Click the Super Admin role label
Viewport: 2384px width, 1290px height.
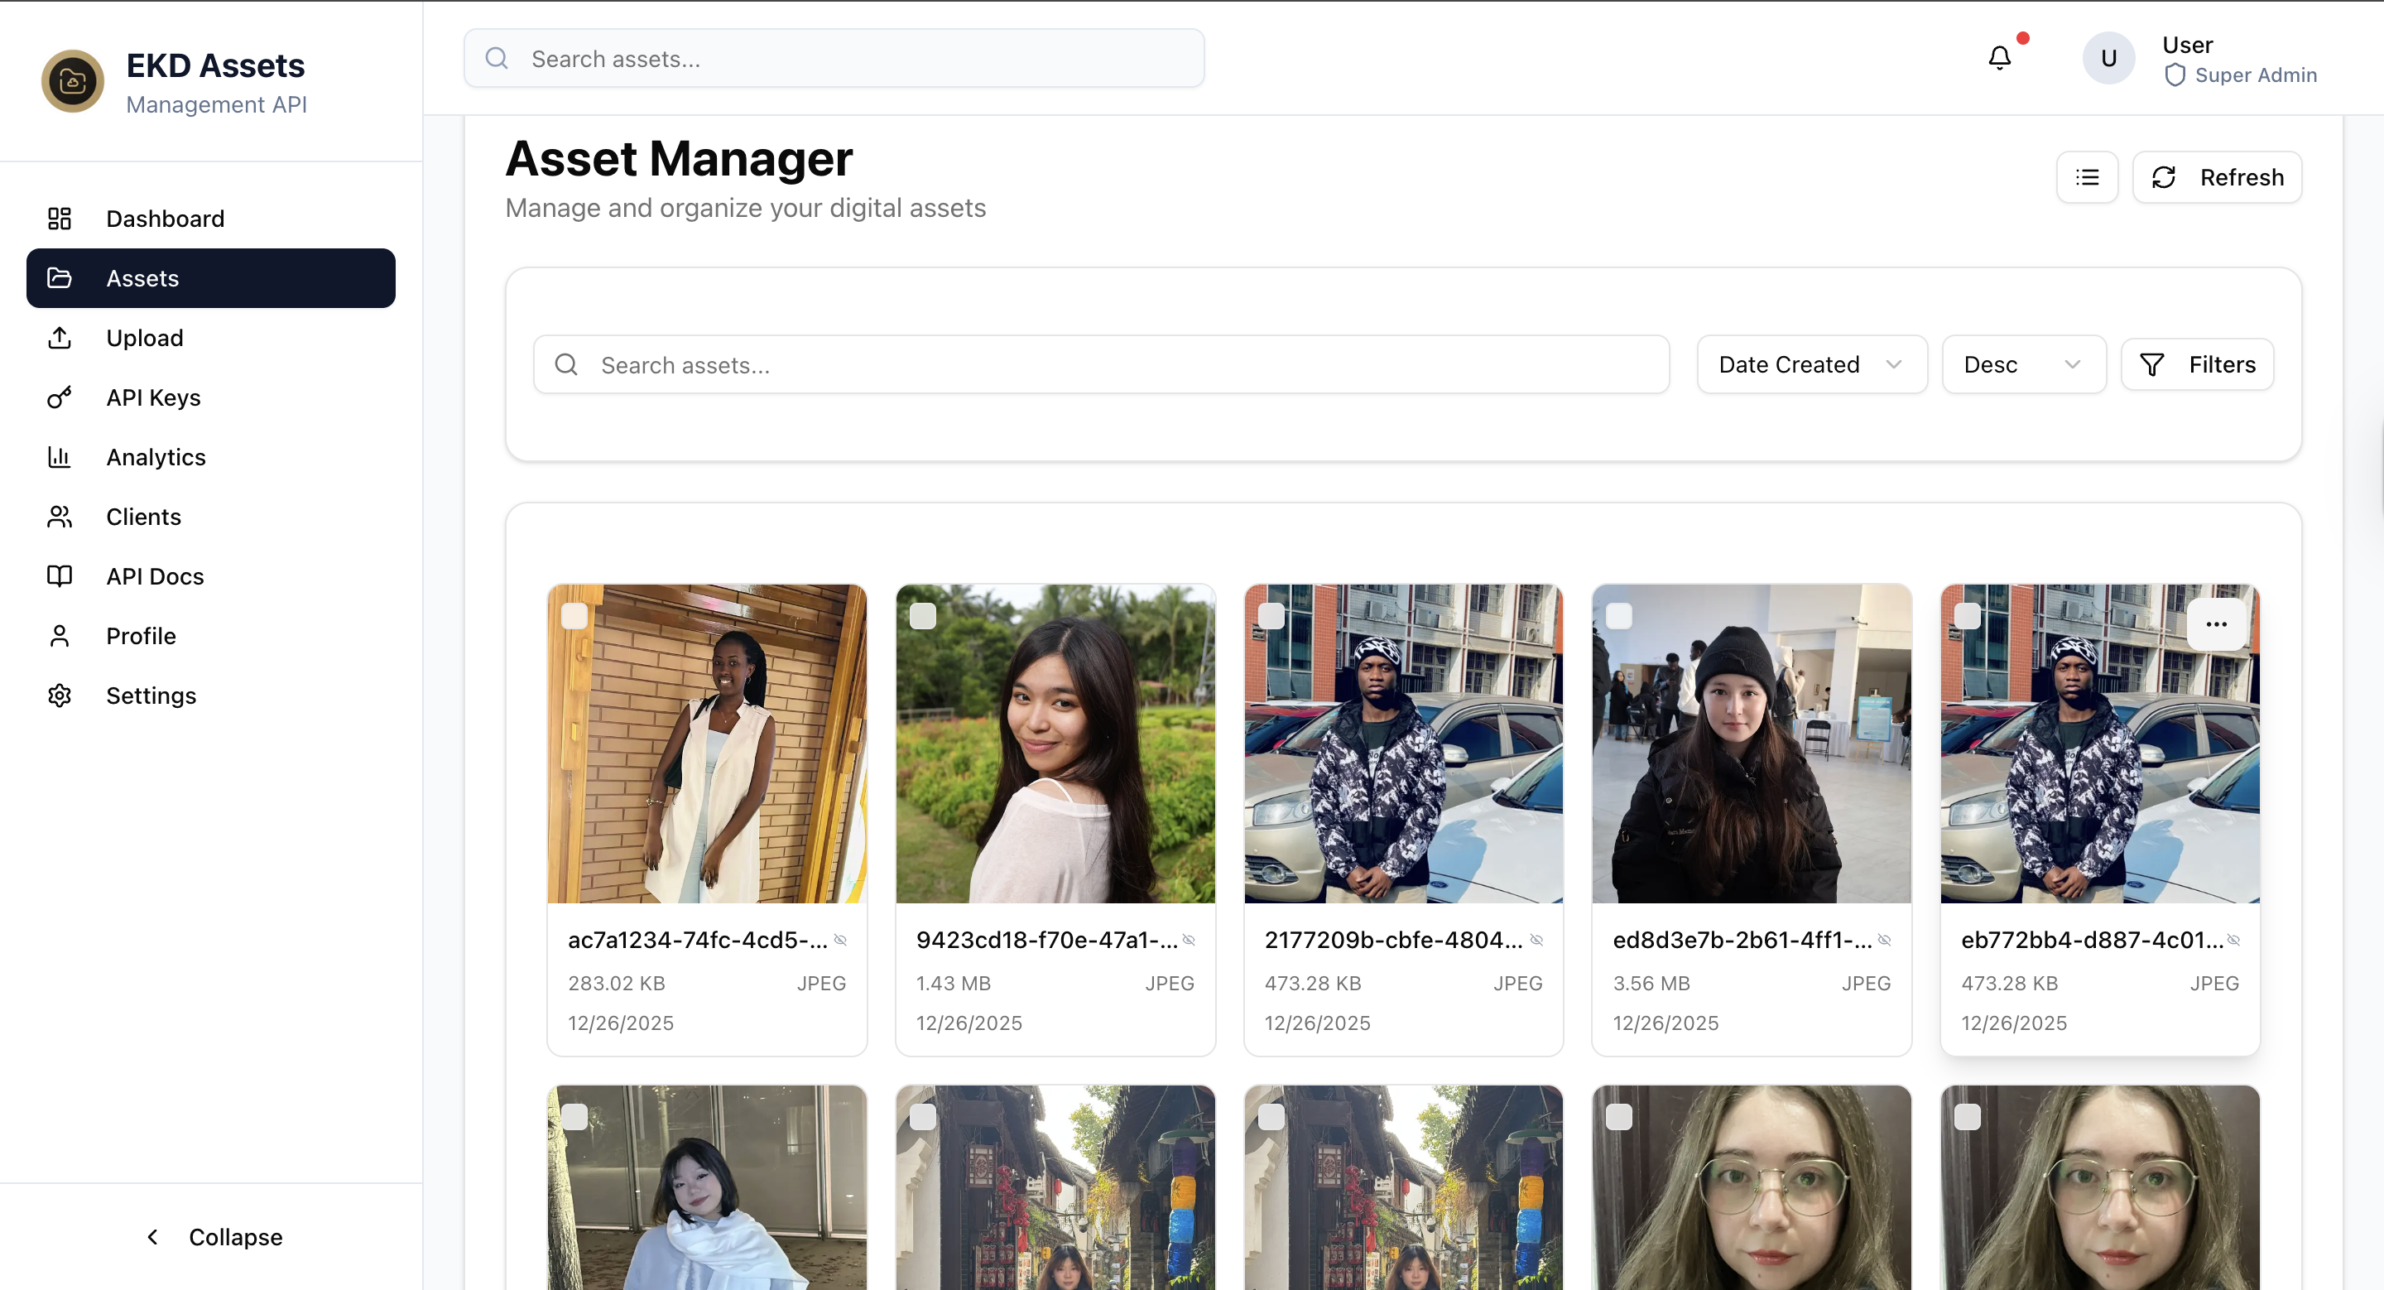(x=2256, y=75)
